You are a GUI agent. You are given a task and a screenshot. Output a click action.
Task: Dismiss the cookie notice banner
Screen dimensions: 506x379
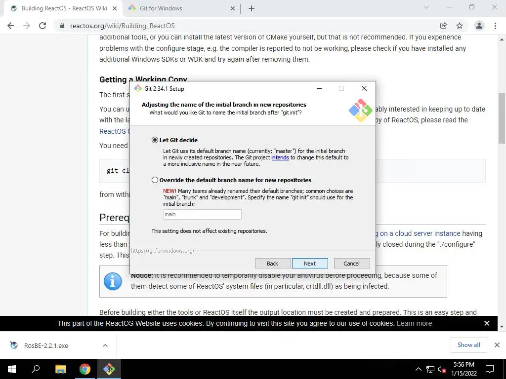(487, 323)
